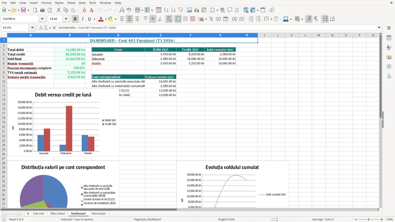Viewport: 395px width, 222px height.
Task: Select column header G
Action: click(220, 35)
